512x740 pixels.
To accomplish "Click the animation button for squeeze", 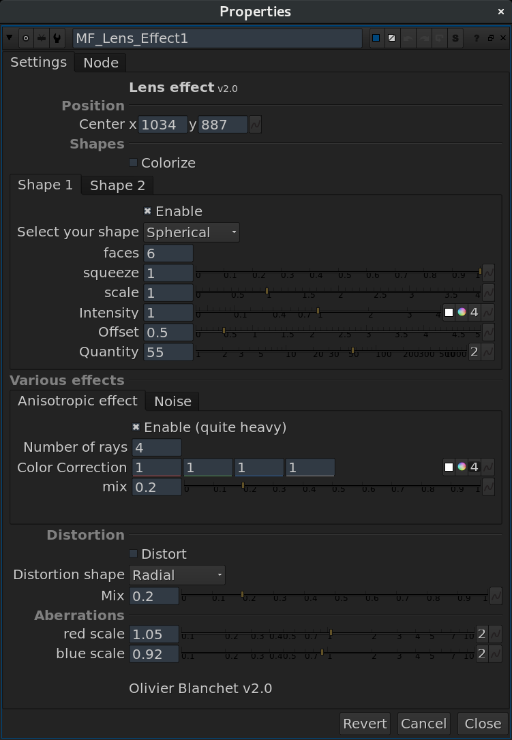I will click(x=488, y=273).
